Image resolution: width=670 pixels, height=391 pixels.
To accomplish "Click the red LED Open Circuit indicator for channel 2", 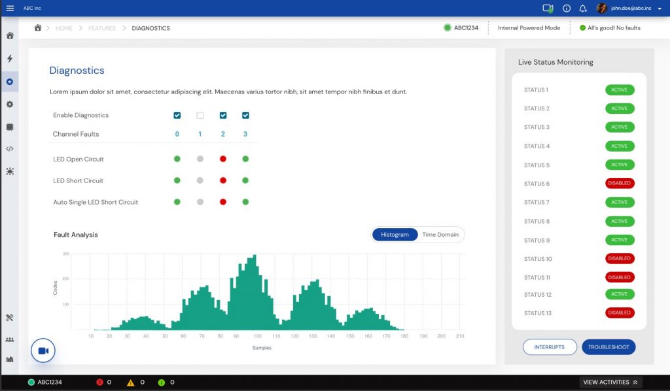I will (x=222, y=158).
